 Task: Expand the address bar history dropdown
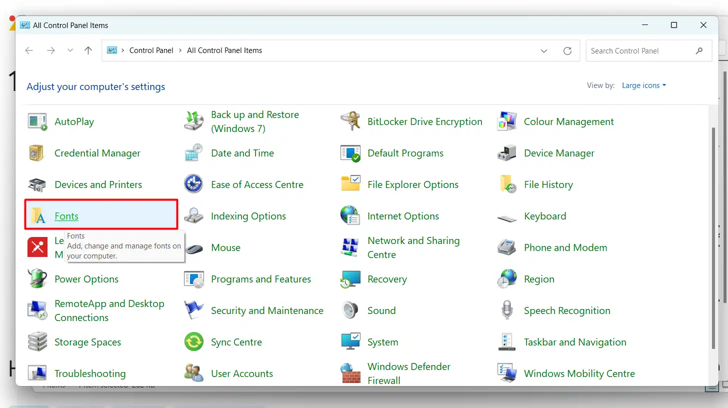tap(544, 50)
